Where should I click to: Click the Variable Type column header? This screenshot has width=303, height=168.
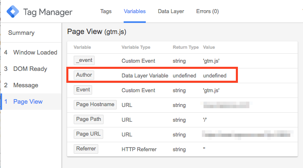coord(136,47)
